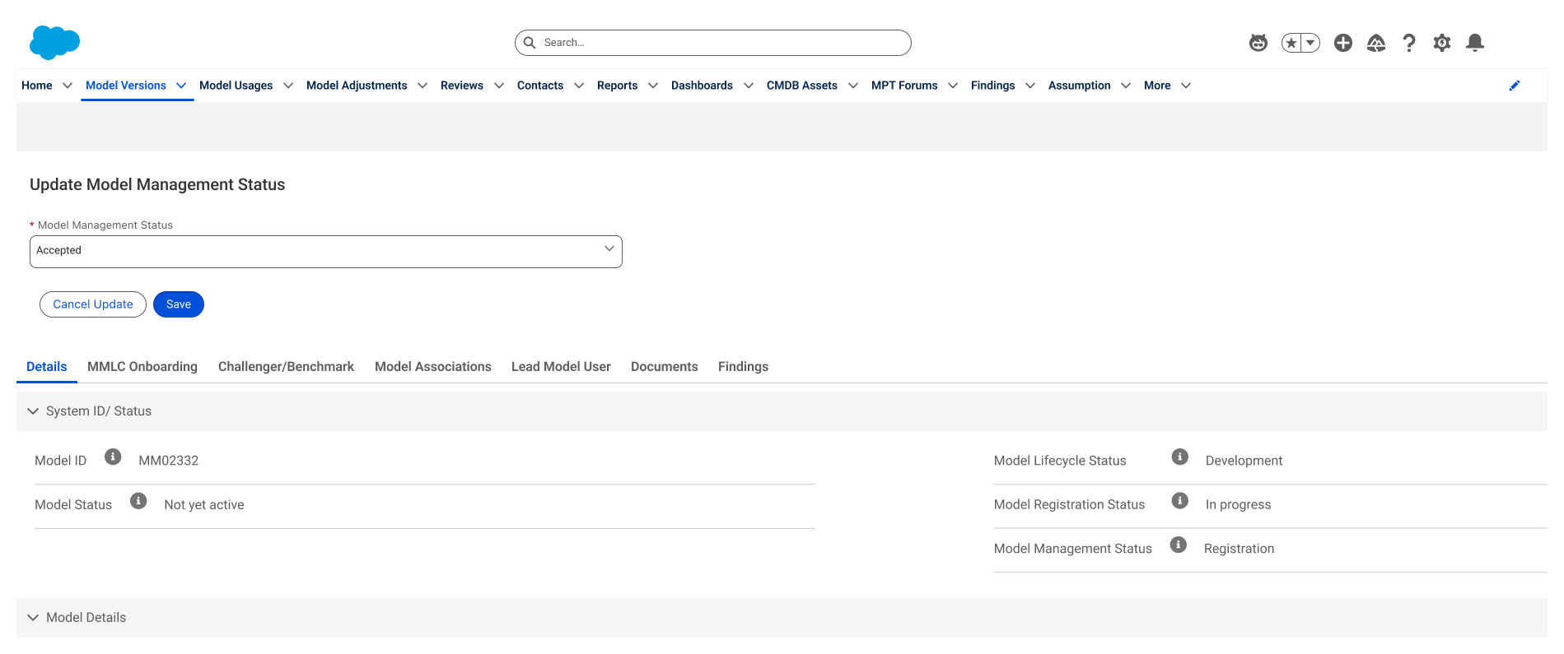This screenshot has width=1564, height=654.
Task: Open the Model Adjustments nav item
Action: pyautogui.click(x=357, y=86)
